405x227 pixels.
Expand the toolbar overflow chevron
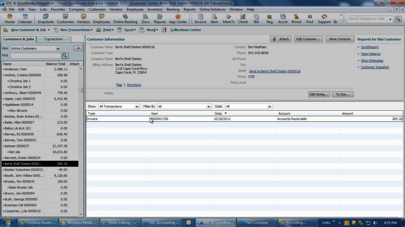pyautogui.click(x=341, y=15)
